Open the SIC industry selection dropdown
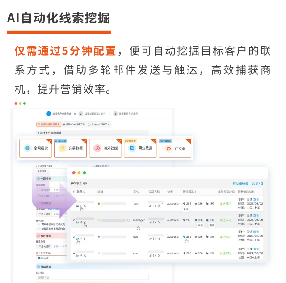 (93, 277)
